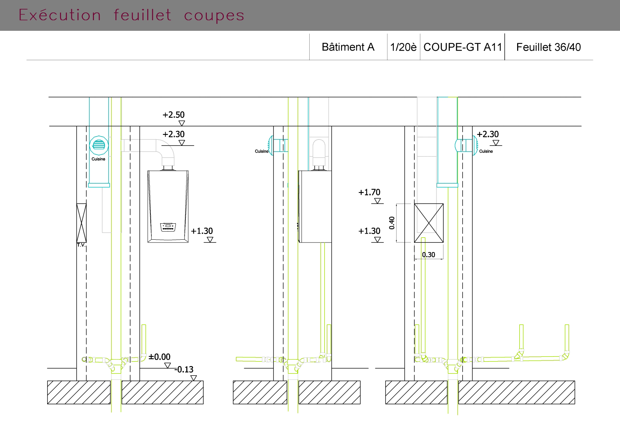Viewport: 620px width, 439px height.
Task: Click the vertical 0.40 dimension text
Action: click(x=392, y=223)
